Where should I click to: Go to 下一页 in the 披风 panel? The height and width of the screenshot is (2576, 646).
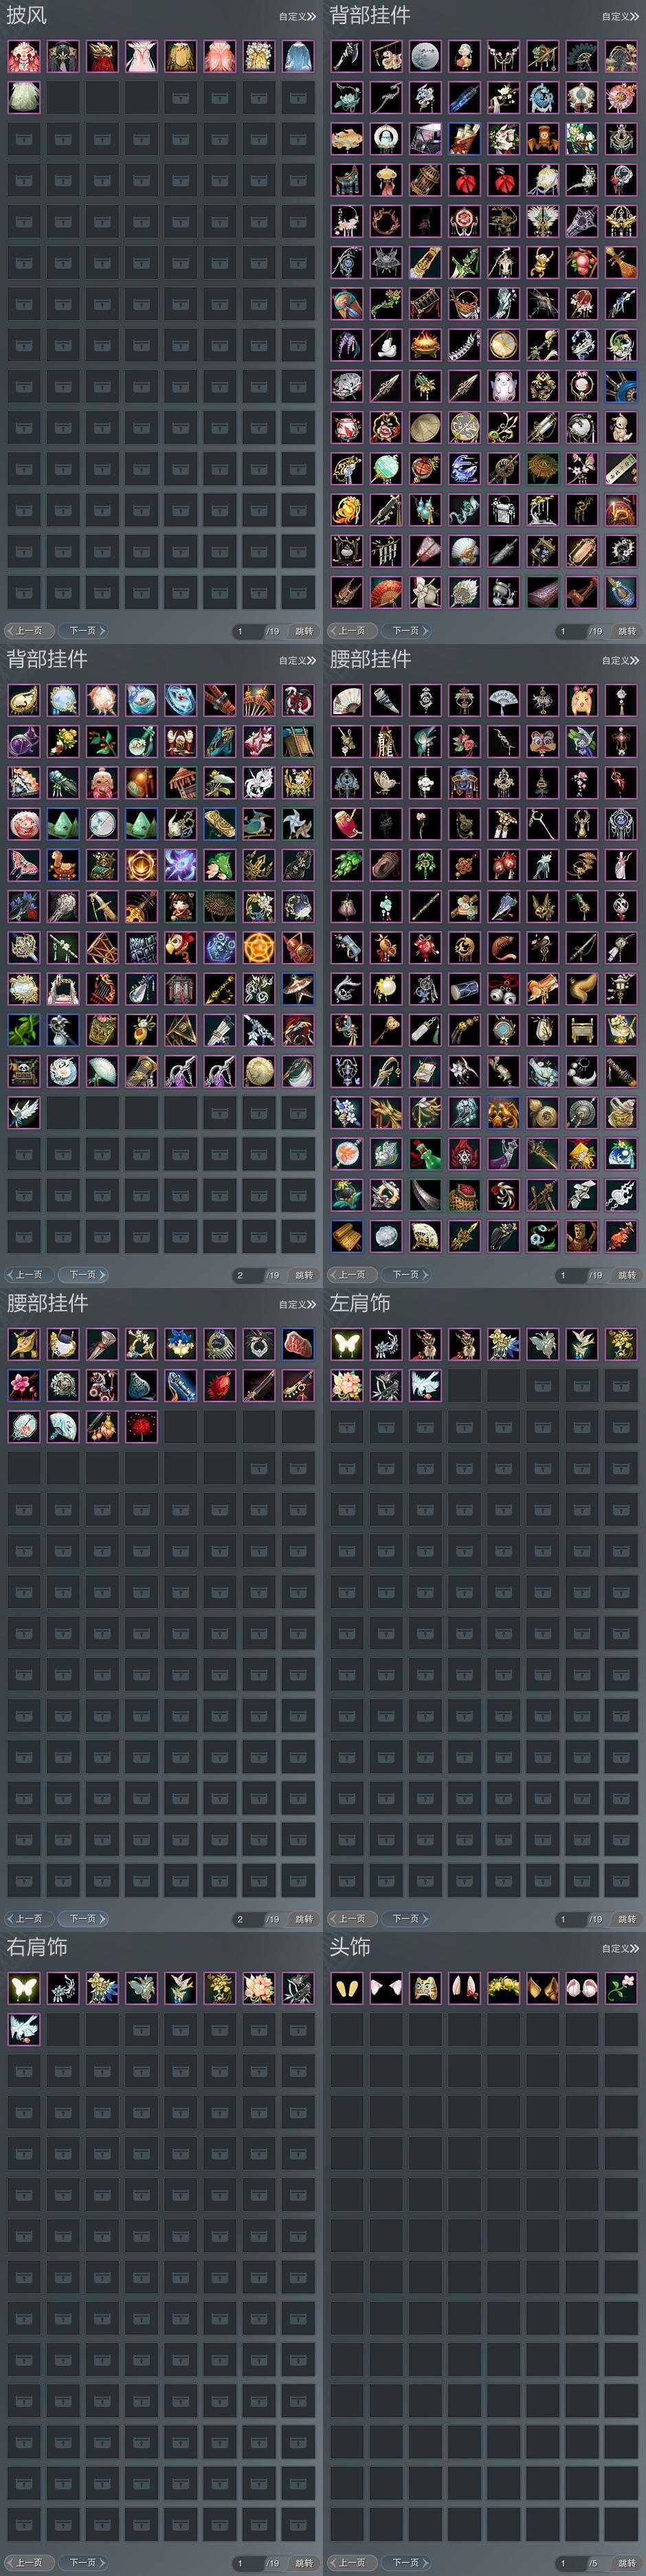[x=83, y=631]
